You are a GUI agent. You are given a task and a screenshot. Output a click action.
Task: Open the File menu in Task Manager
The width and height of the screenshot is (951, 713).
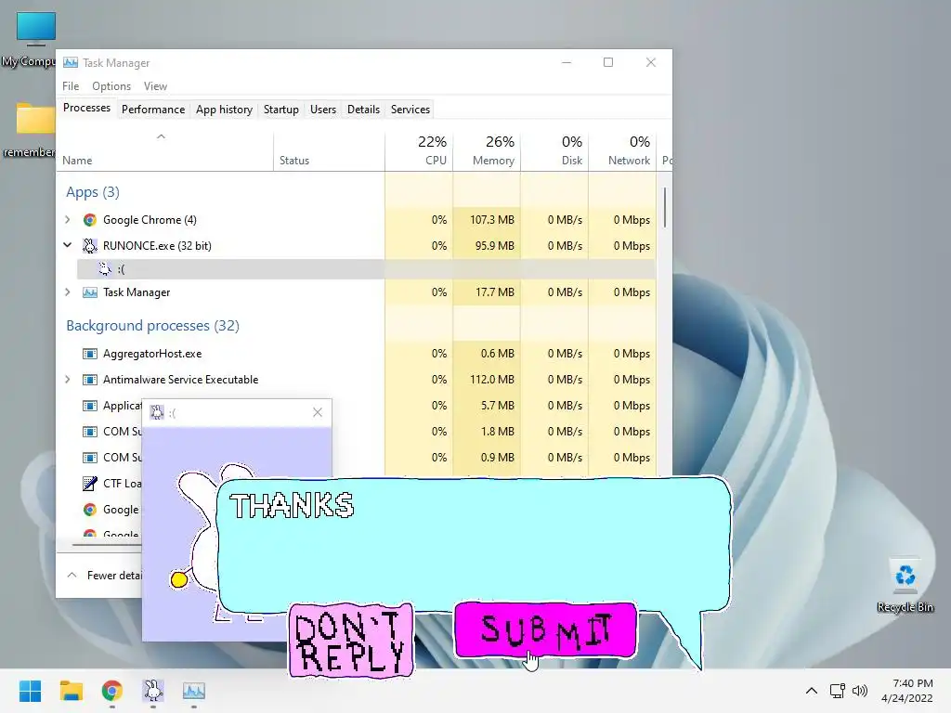(x=71, y=86)
